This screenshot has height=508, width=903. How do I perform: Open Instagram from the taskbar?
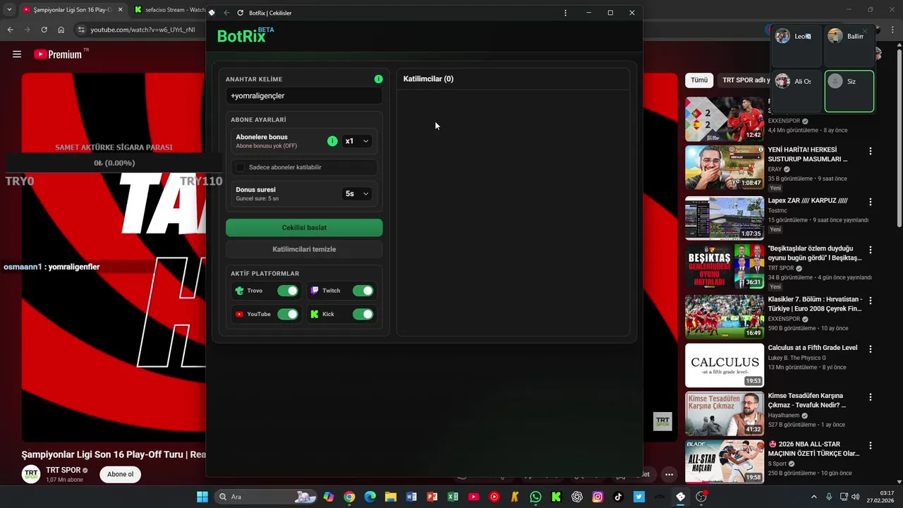tap(598, 497)
